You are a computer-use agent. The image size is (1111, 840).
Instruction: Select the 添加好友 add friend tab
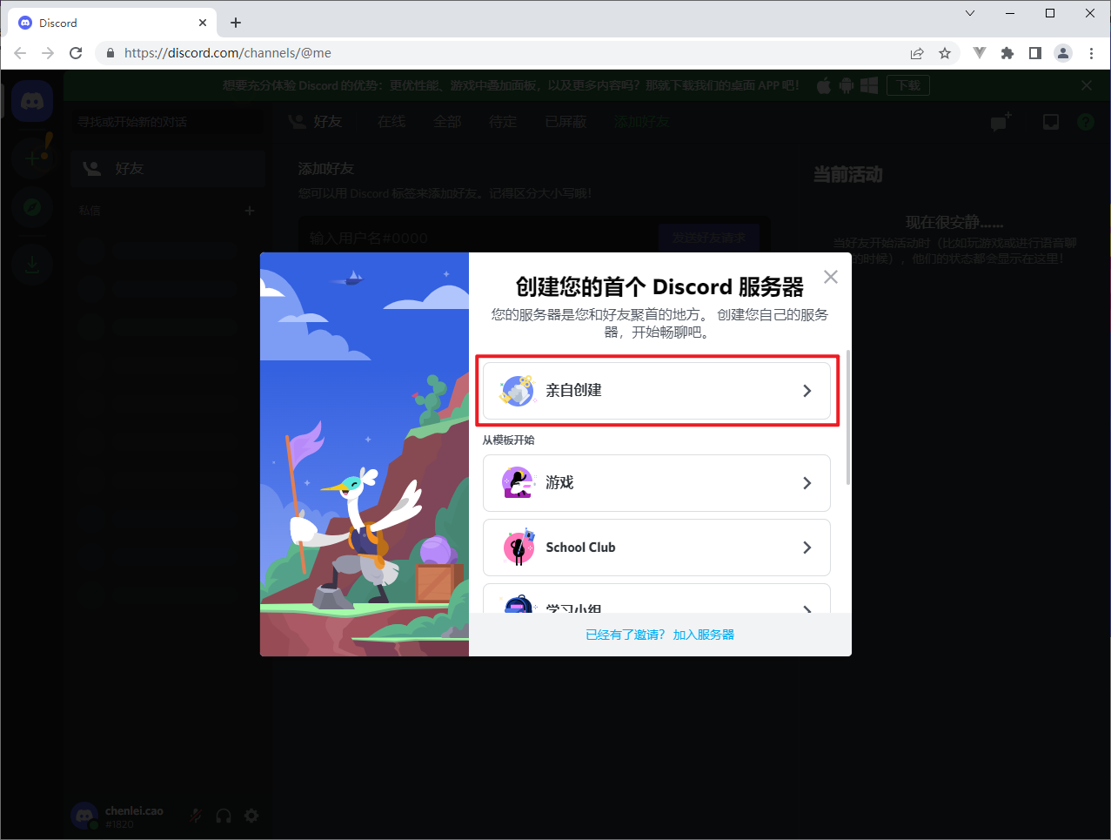tap(642, 122)
